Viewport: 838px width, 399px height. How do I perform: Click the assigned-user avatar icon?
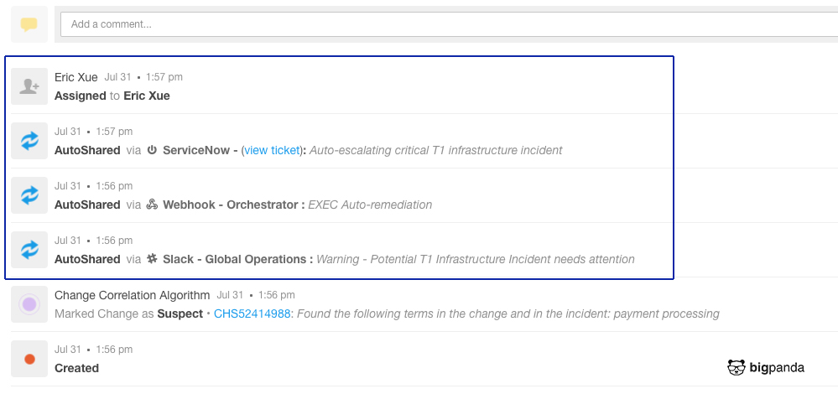click(x=29, y=86)
